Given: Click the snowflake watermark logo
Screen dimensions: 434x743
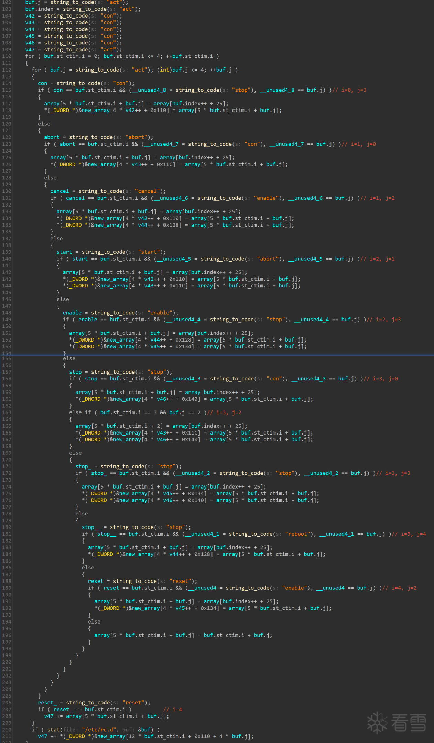Looking at the screenshot, I should 377,722.
